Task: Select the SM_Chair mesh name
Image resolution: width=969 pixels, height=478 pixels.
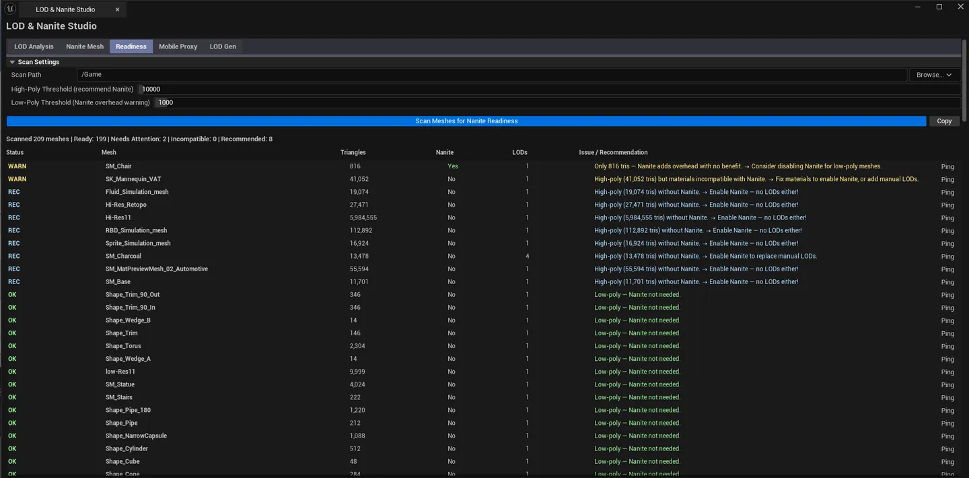Action: click(118, 166)
